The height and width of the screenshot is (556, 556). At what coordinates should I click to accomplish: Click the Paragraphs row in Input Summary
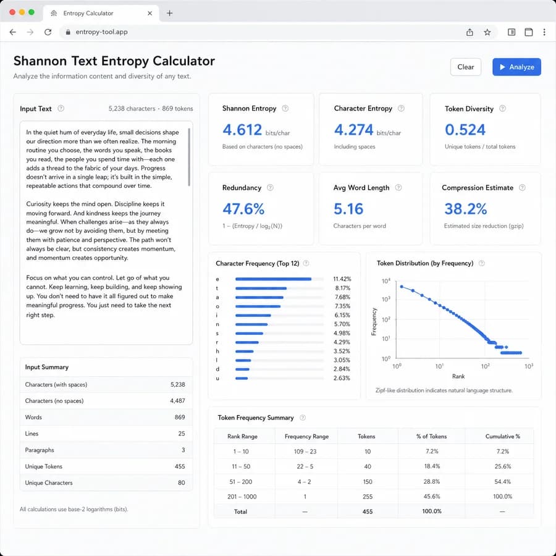pyautogui.click(x=106, y=450)
